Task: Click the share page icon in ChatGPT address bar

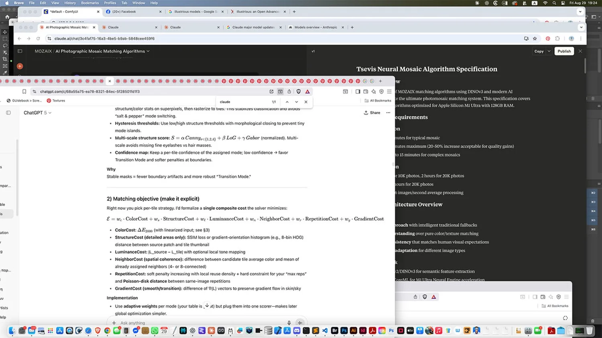Action: pyautogui.click(x=289, y=92)
